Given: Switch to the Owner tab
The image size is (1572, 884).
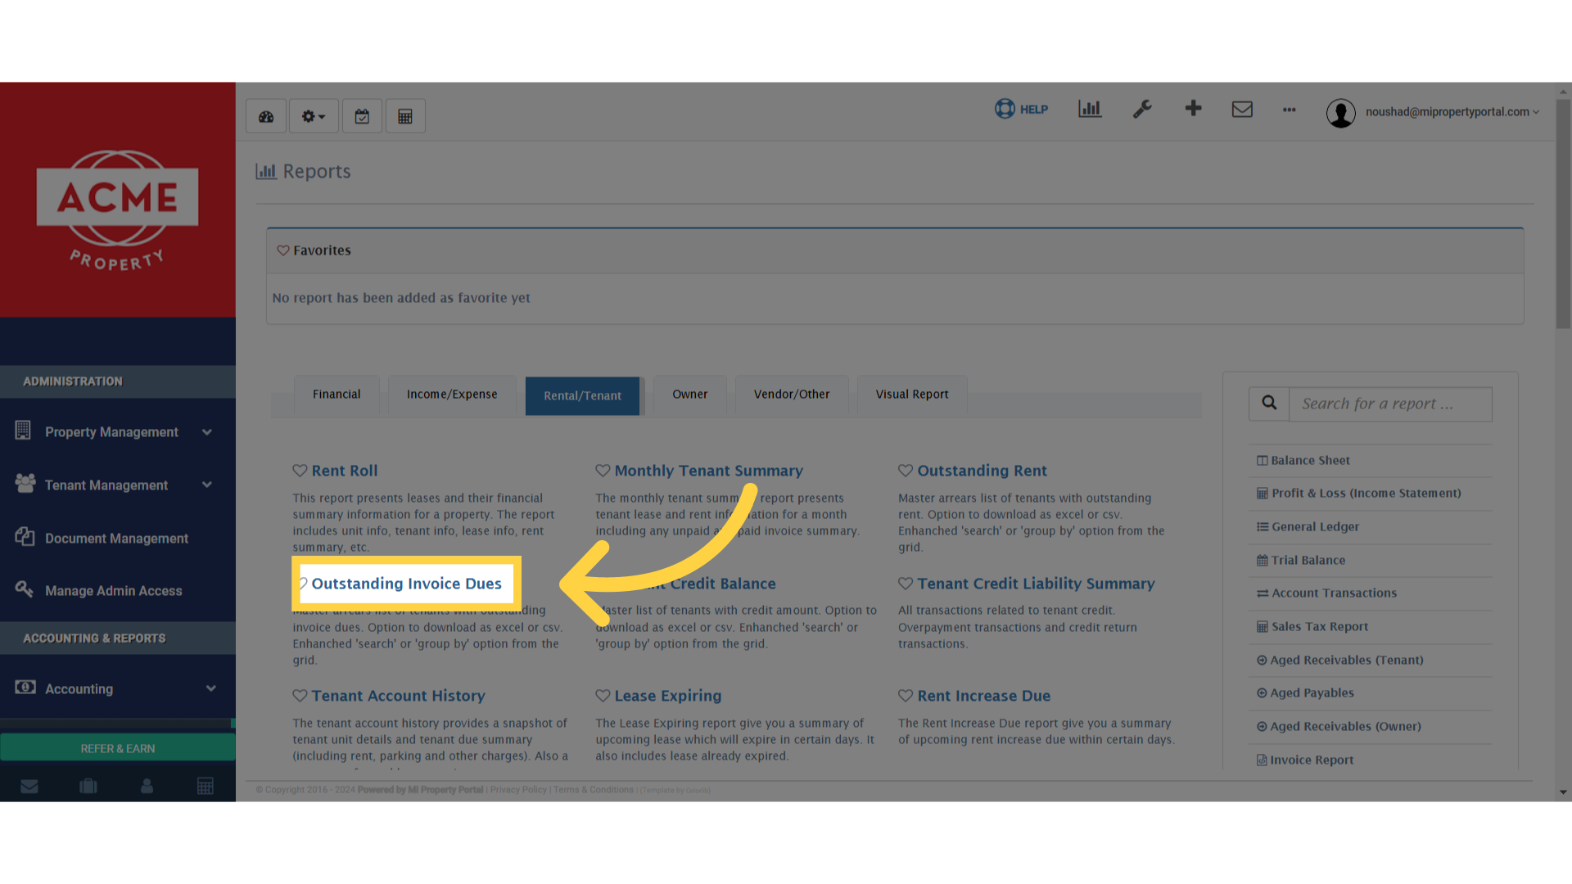Looking at the screenshot, I should pos(690,395).
